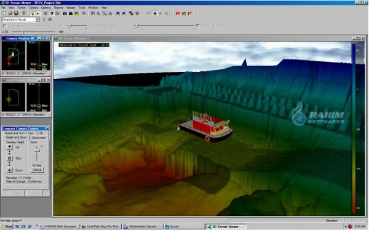Toggle the checkbox at the long slider's right end
The image size is (369, 230).
(x=198, y=26)
